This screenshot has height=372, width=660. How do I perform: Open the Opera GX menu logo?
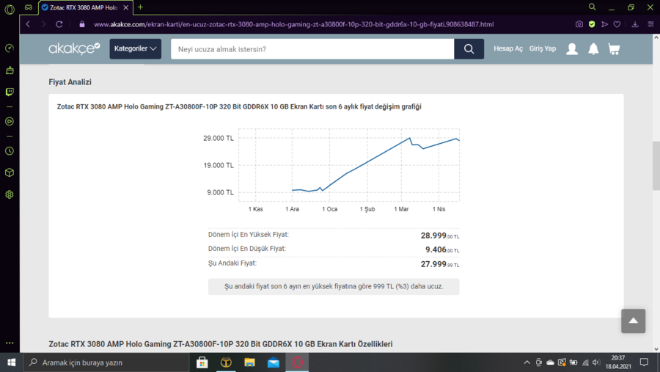pos(10,9)
